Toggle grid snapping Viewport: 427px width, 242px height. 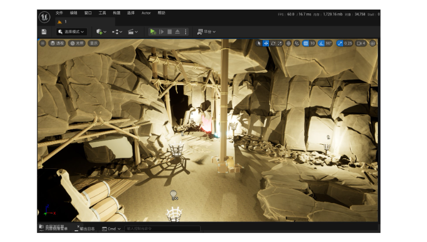(x=305, y=43)
